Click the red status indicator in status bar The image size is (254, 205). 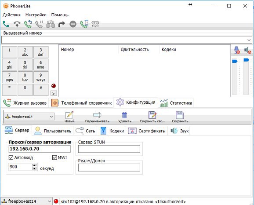pos(56,201)
